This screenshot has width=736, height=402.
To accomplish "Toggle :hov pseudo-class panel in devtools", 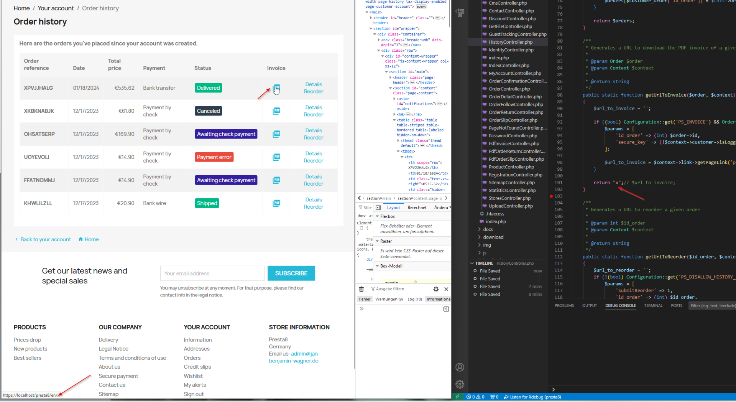I will click(361, 216).
